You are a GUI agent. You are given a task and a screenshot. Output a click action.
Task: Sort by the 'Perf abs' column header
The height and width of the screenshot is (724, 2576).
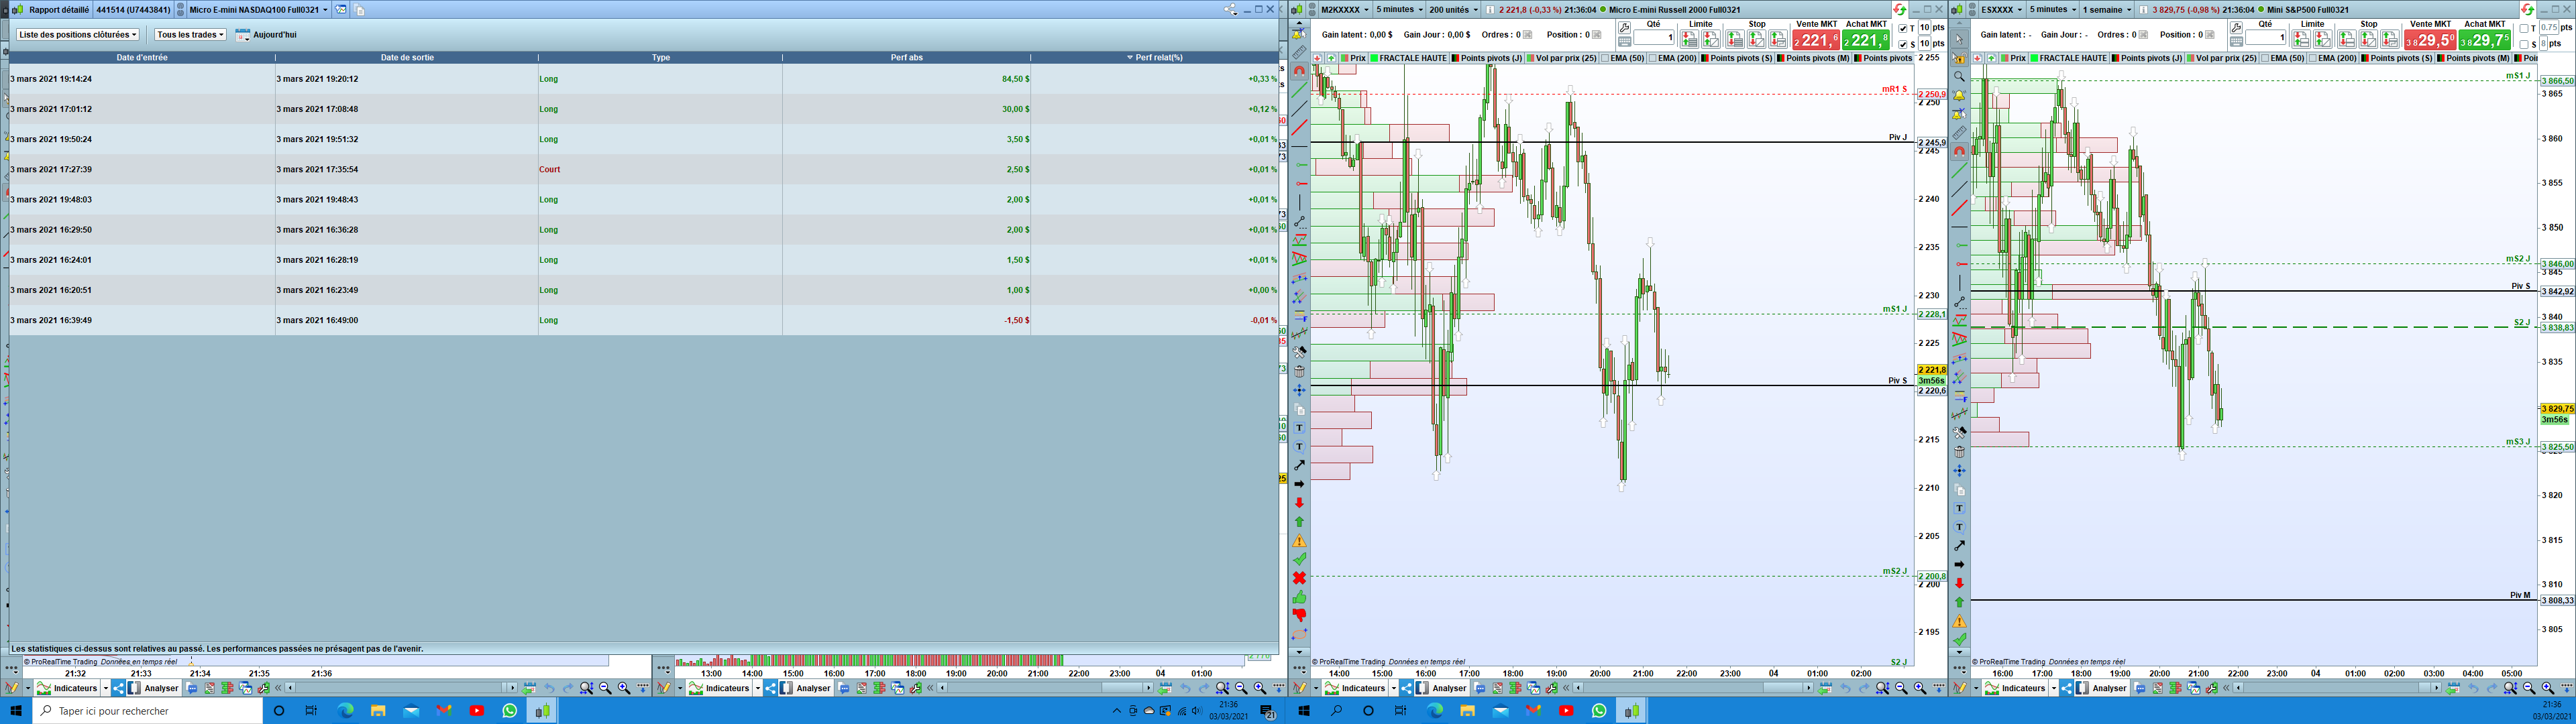click(906, 57)
